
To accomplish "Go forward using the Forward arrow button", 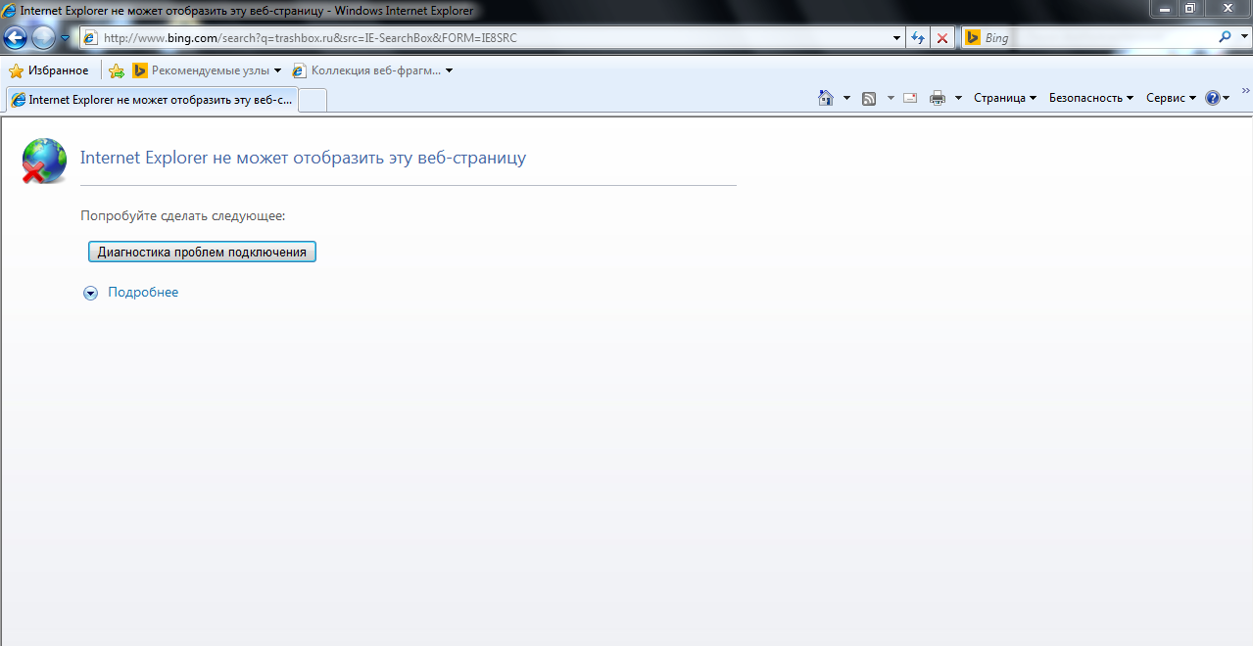I will click(x=44, y=38).
